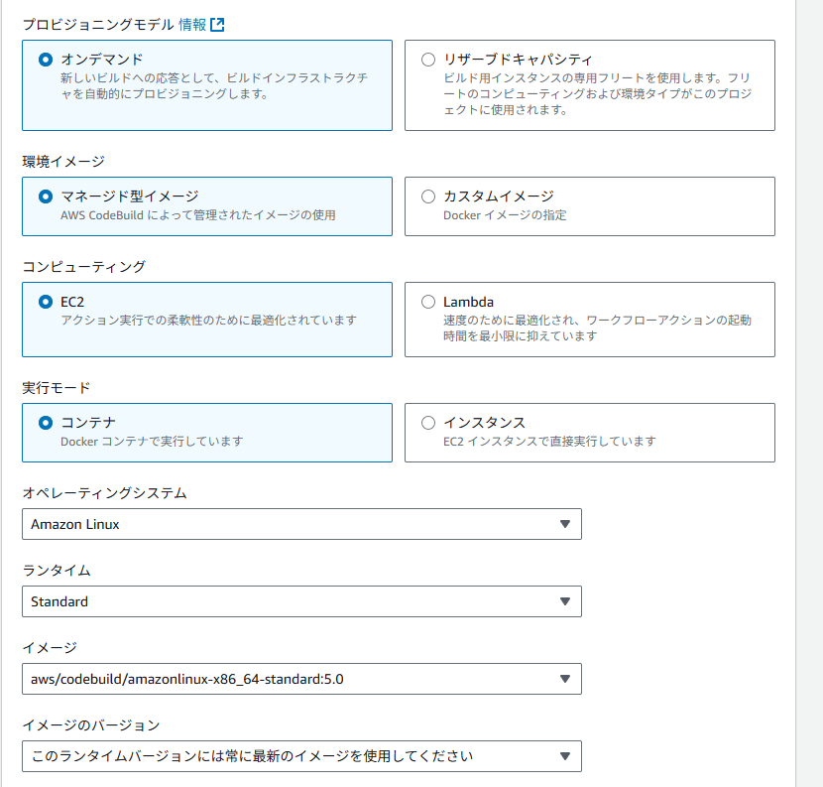The width and height of the screenshot is (823, 787).
Task: Choose the リザーブドキャパシティ radio option
Action: coord(428,60)
